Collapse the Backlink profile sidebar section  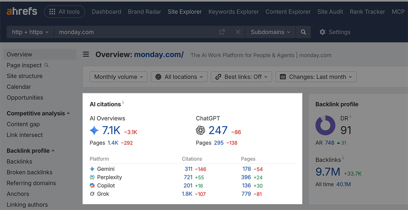click(31, 151)
